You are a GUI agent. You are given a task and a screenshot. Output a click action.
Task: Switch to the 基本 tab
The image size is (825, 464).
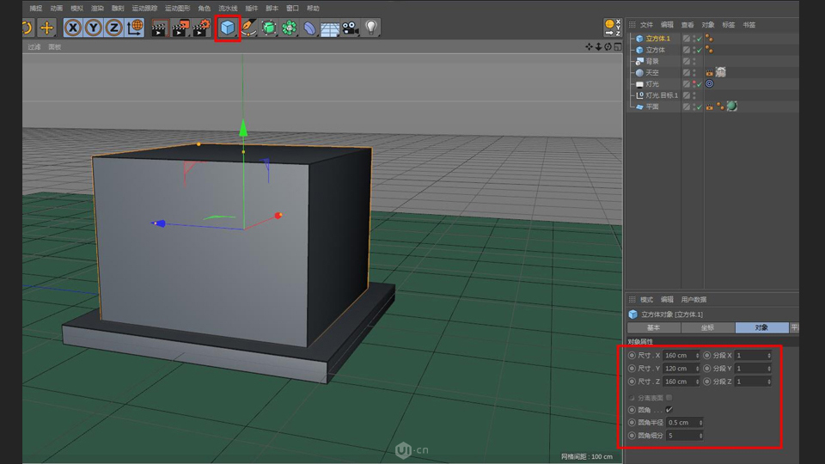653,327
